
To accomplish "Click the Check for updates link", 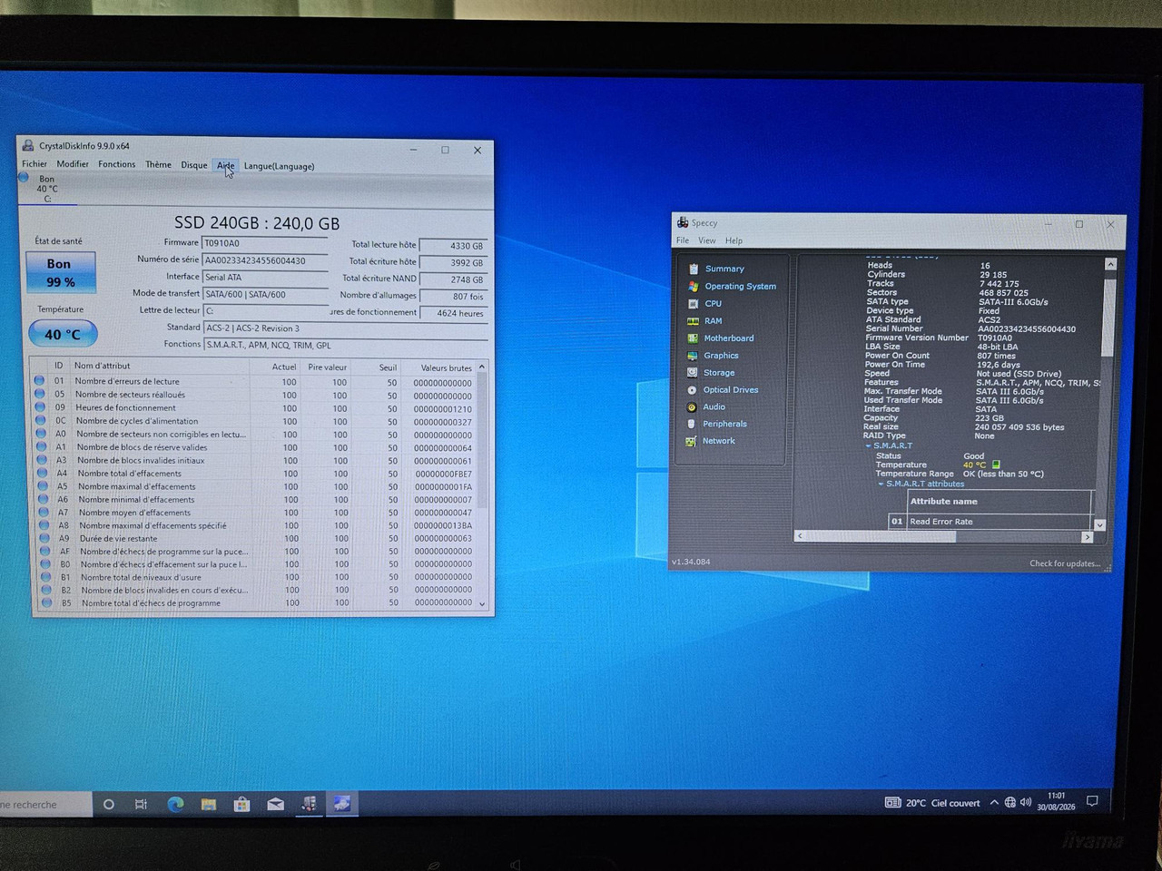I will pos(1064,563).
